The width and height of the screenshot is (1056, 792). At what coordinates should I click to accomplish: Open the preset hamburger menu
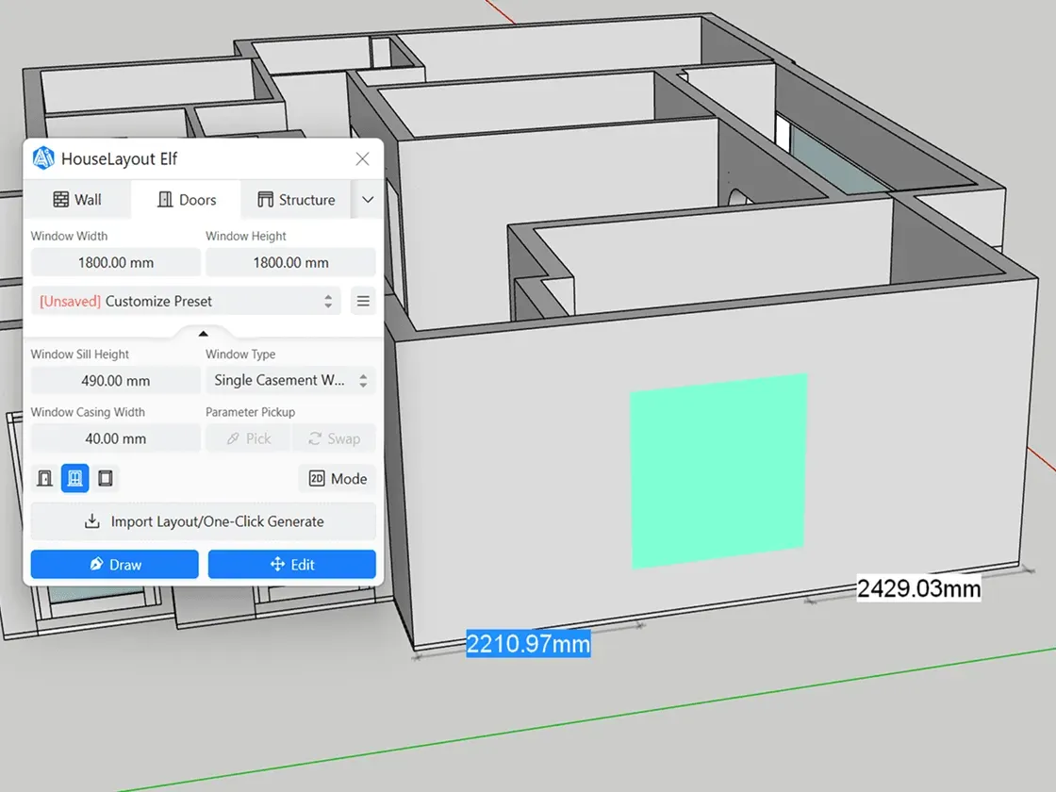point(362,302)
